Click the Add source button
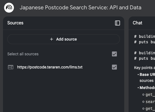The image size is (155, 112). click(x=63, y=39)
